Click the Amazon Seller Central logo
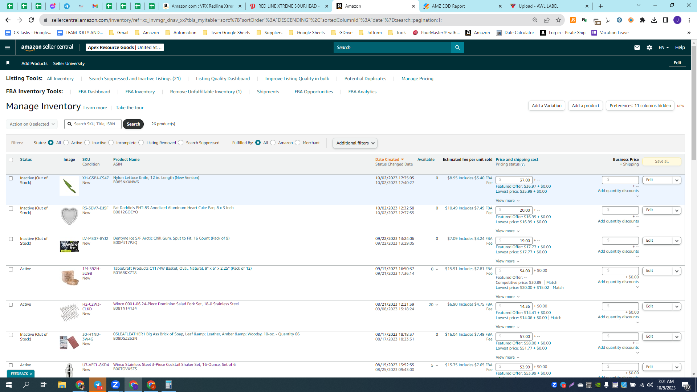The image size is (697, 392). coord(47,47)
